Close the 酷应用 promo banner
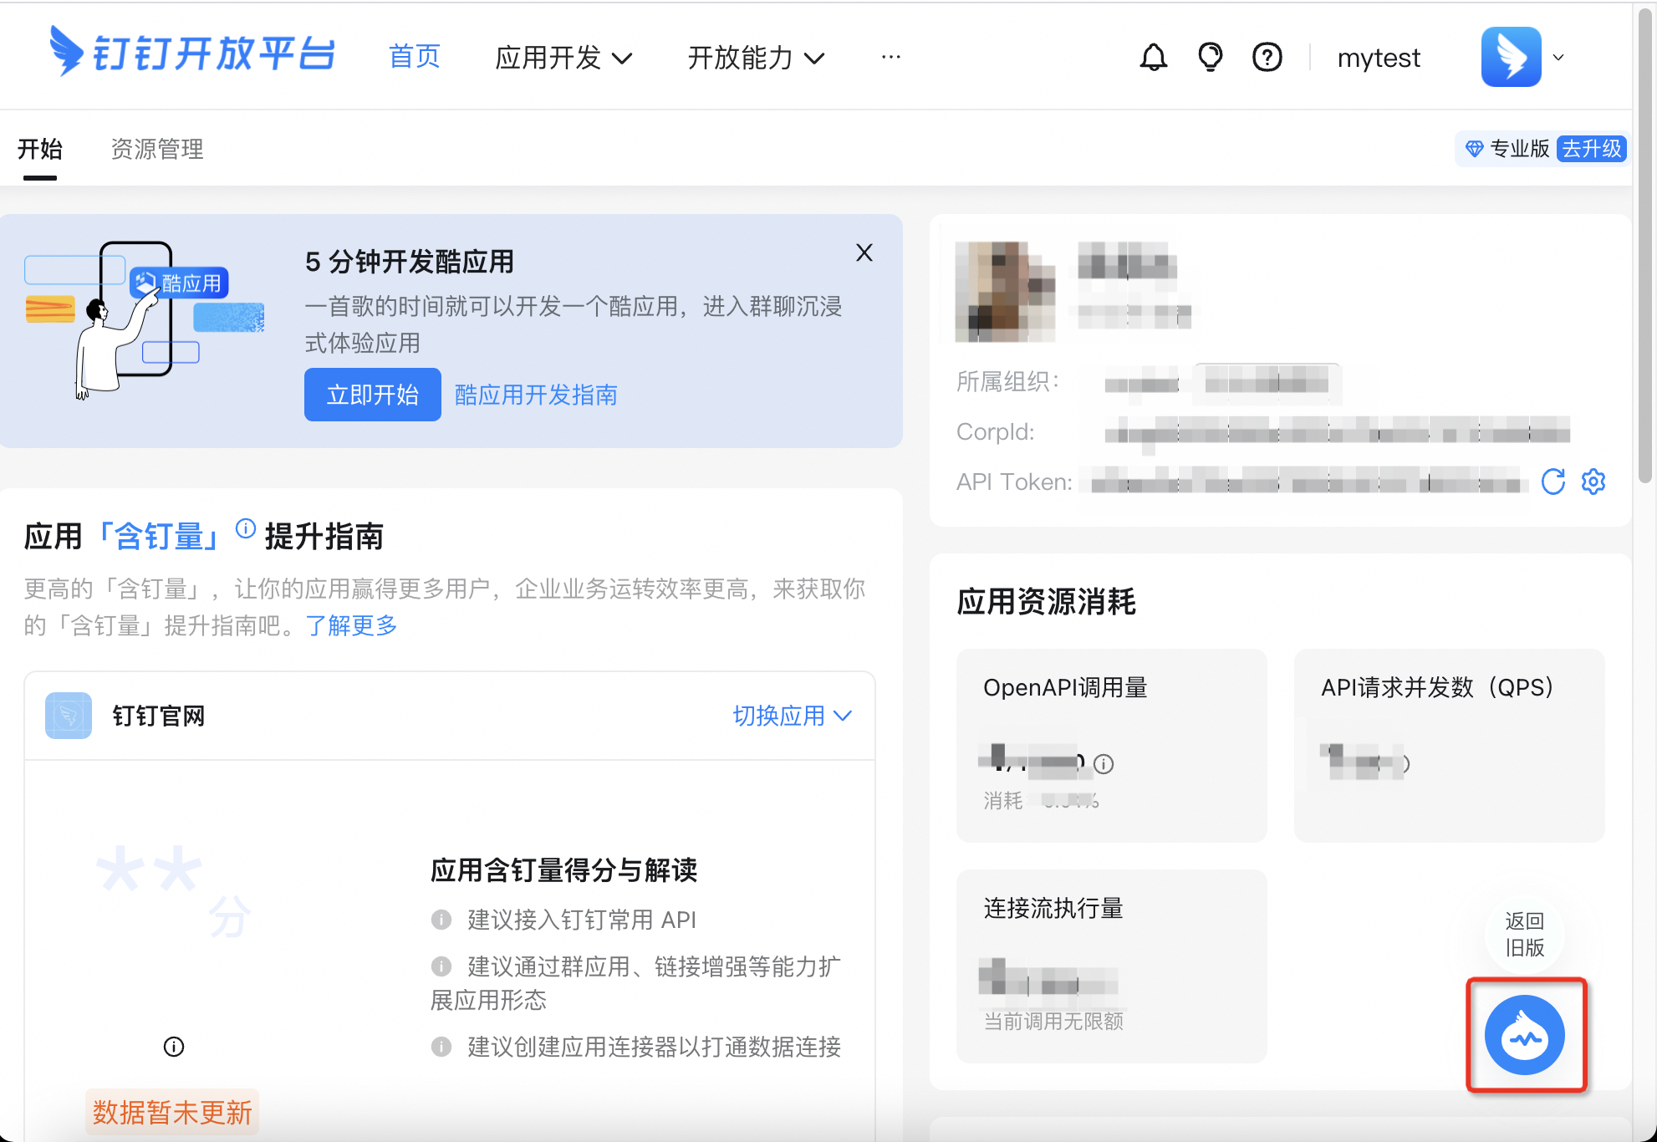Screen dimensions: 1657x1142 coord(864,252)
